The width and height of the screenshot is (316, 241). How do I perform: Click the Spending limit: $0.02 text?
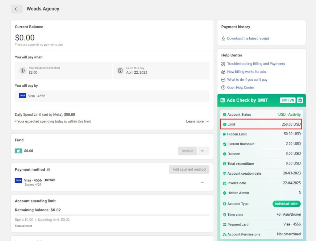click(53, 220)
